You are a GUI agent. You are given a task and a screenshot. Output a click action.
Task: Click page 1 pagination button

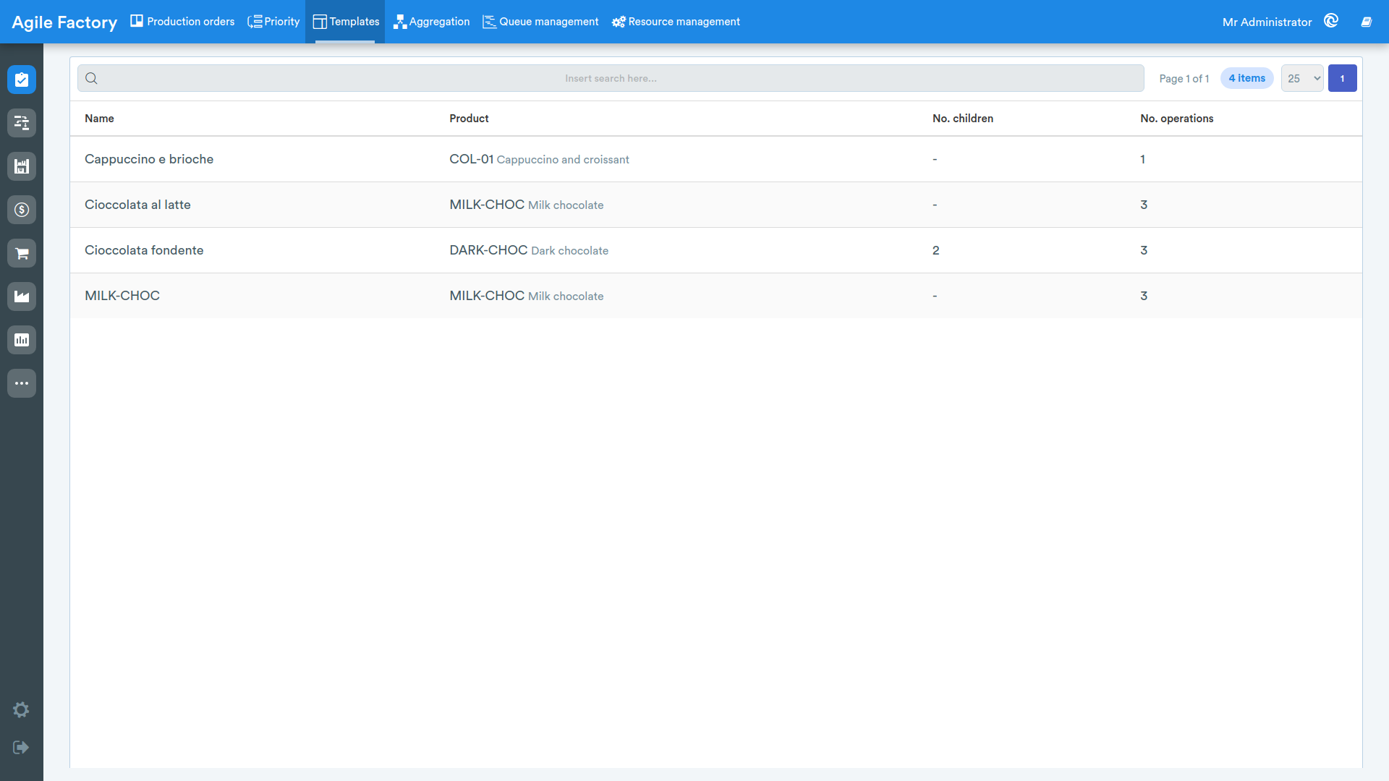(1342, 78)
